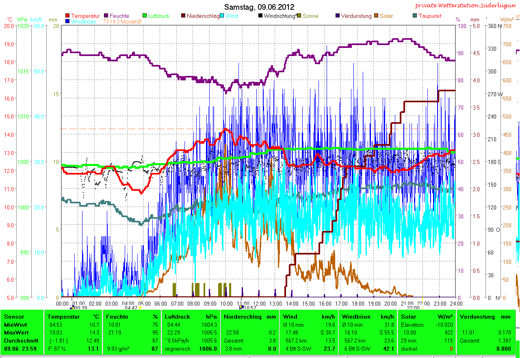
Task: Click the purple Feuchte legend square
Action: (107, 16)
